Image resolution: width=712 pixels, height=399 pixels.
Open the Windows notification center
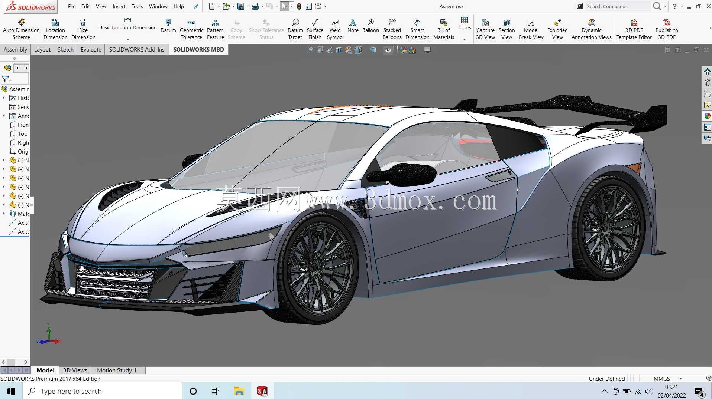pos(699,392)
